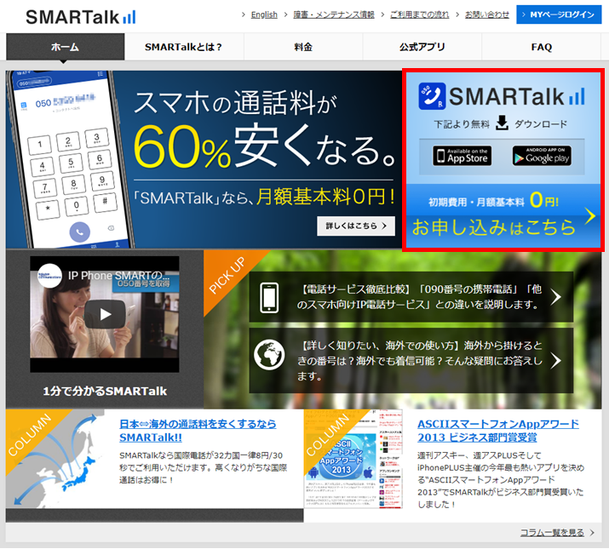Click the ASCII App Award column thumbnail
This screenshot has width=609, height=549.
(x=353, y=459)
